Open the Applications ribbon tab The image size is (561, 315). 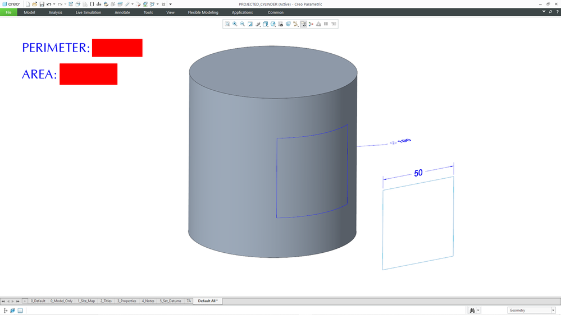[x=242, y=12]
